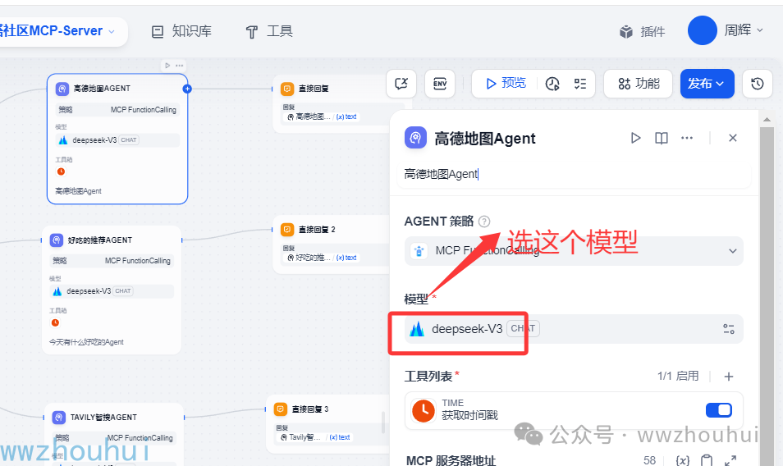Go to 工具 in top navigation
This screenshot has height=466, width=783.
pos(269,31)
